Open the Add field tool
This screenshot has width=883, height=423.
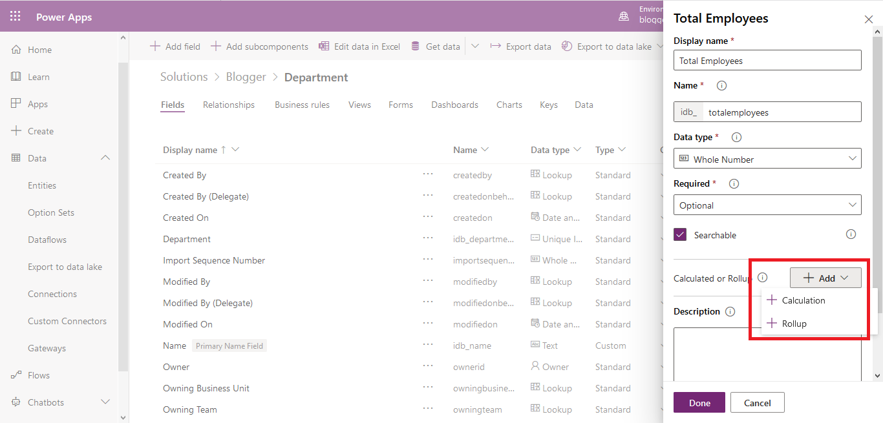175,46
